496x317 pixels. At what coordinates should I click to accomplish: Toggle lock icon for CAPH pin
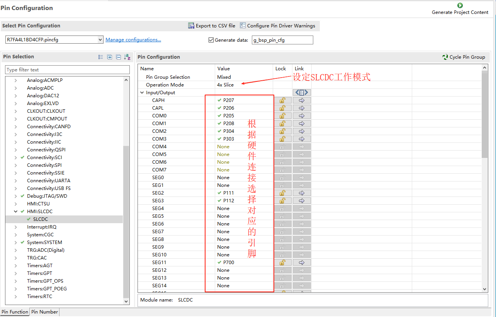tap(283, 100)
